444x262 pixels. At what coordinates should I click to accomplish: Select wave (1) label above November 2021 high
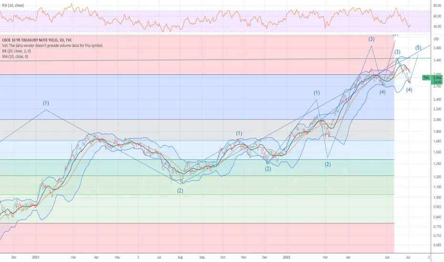pyautogui.click(x=239, y=133)
